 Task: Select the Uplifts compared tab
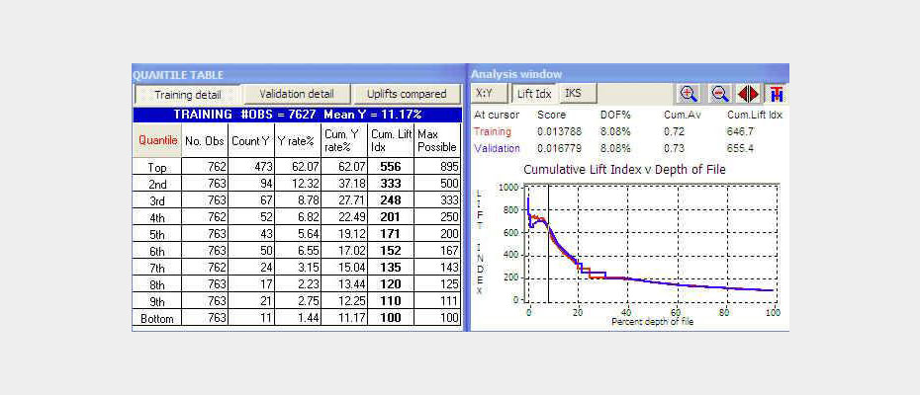[407, 95]
